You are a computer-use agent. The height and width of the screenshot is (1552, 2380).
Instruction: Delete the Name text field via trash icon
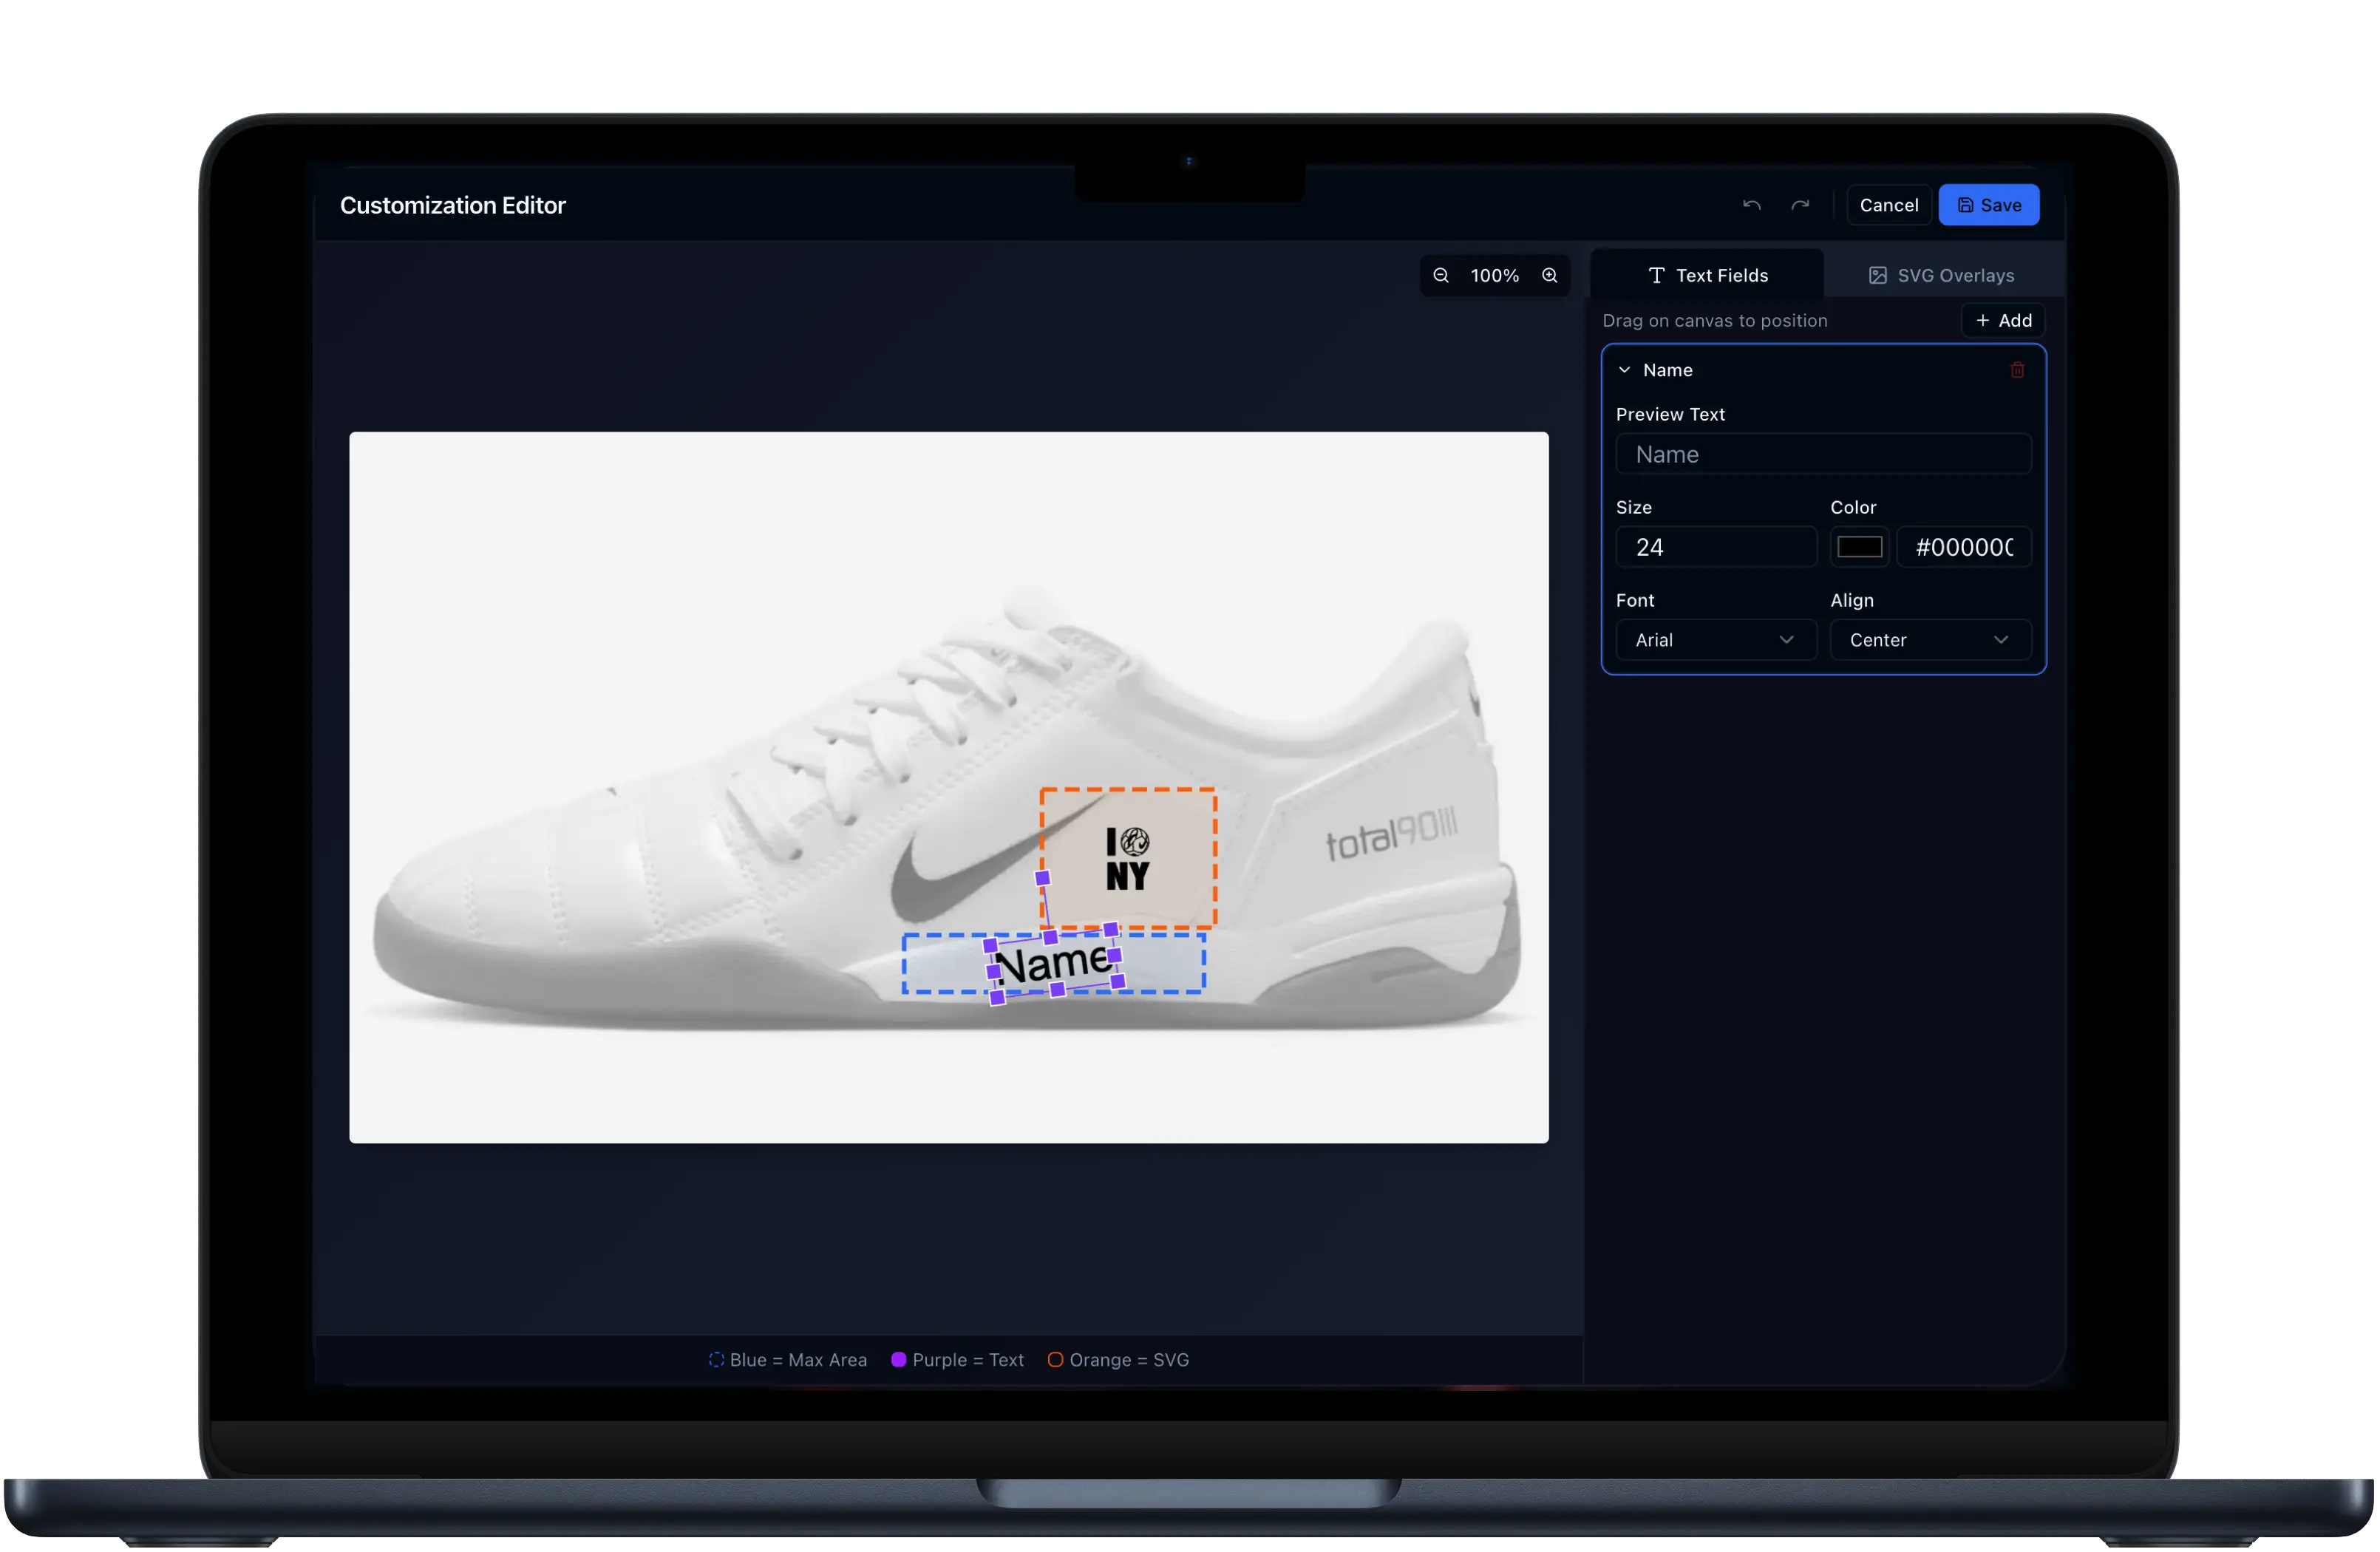(2016, 370)
